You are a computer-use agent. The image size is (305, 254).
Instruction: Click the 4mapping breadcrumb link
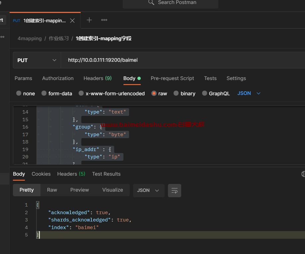(x=30, y=39)
